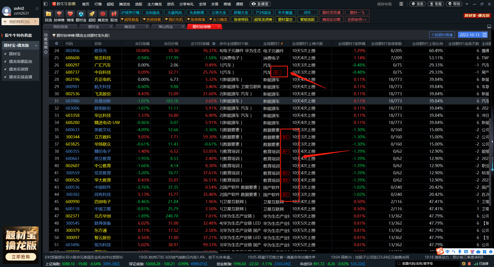Click date field 2023-10-13
Image resolution: width=494 pixels, height=267 pixels.
[470, 35]
